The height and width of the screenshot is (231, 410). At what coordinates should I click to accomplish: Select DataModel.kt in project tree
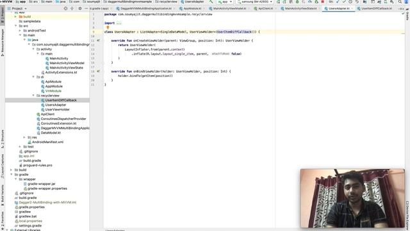51,133
